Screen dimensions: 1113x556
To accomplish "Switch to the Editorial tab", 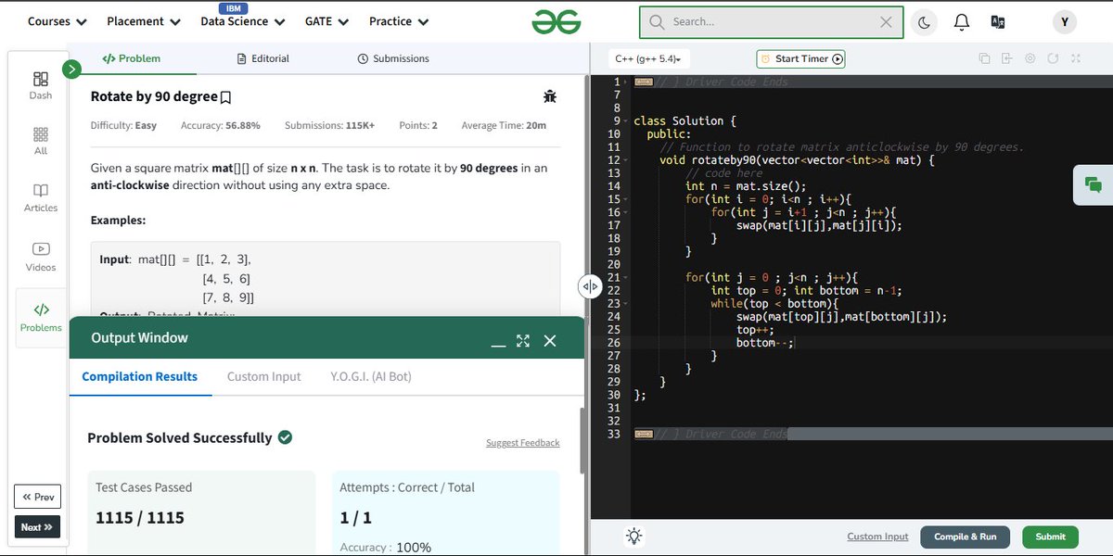I will (263, 58).
